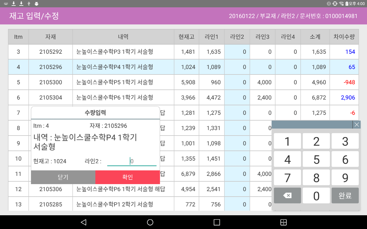Tap keypad digit 2
Image resolution: width=367 pixels, height=229 pixels.
pyautogui.click(x=316, y=141)
